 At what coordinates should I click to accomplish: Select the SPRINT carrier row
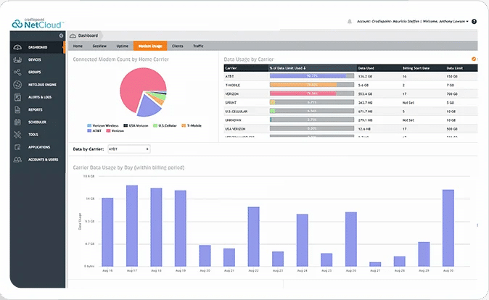pyautogui.click(x=350, y=102)
